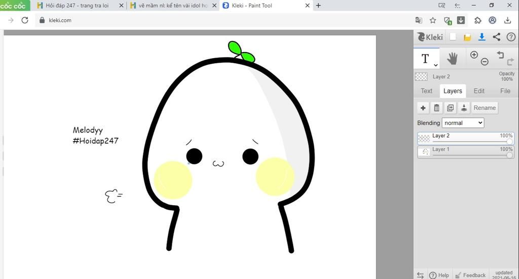Open the File tab
This screenshot has width=519, height=279.
505,91
